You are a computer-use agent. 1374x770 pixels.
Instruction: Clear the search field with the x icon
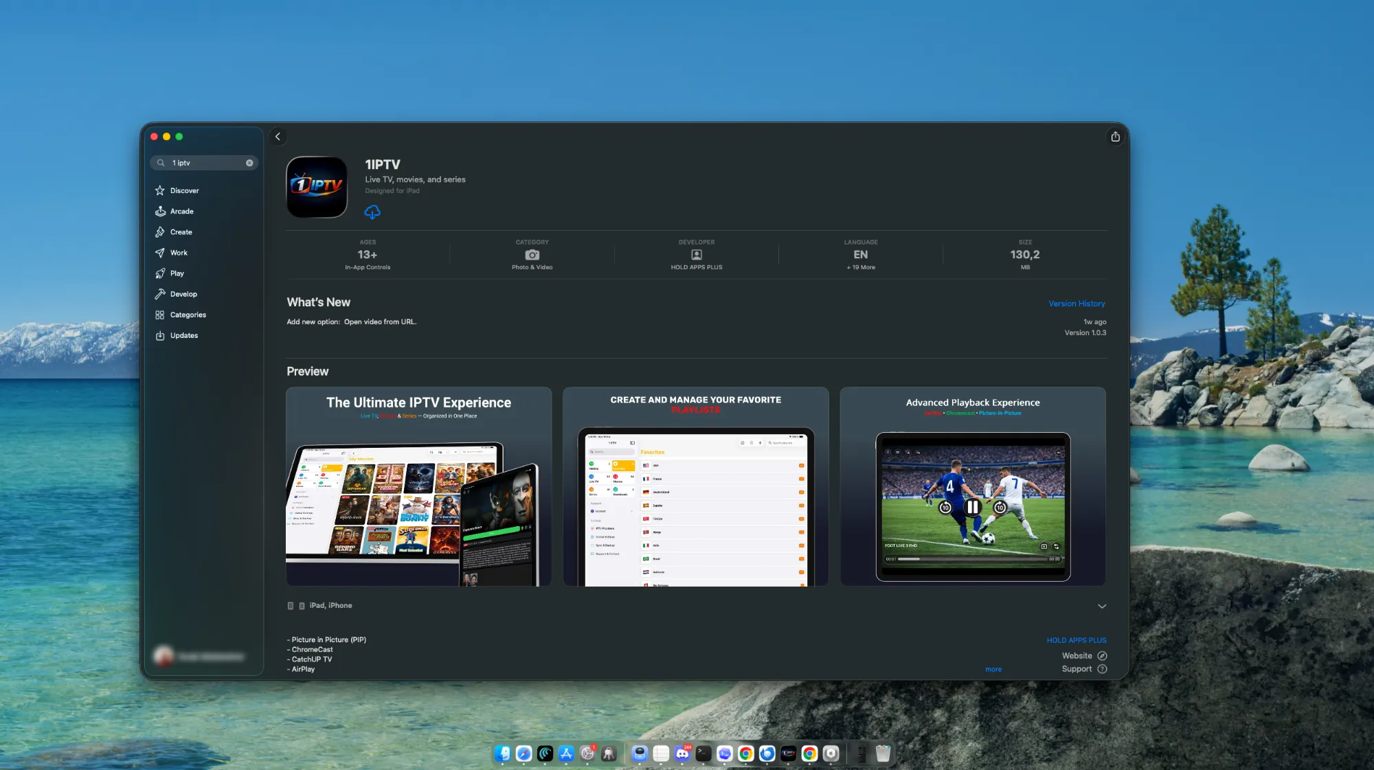(x=249, y=163)
